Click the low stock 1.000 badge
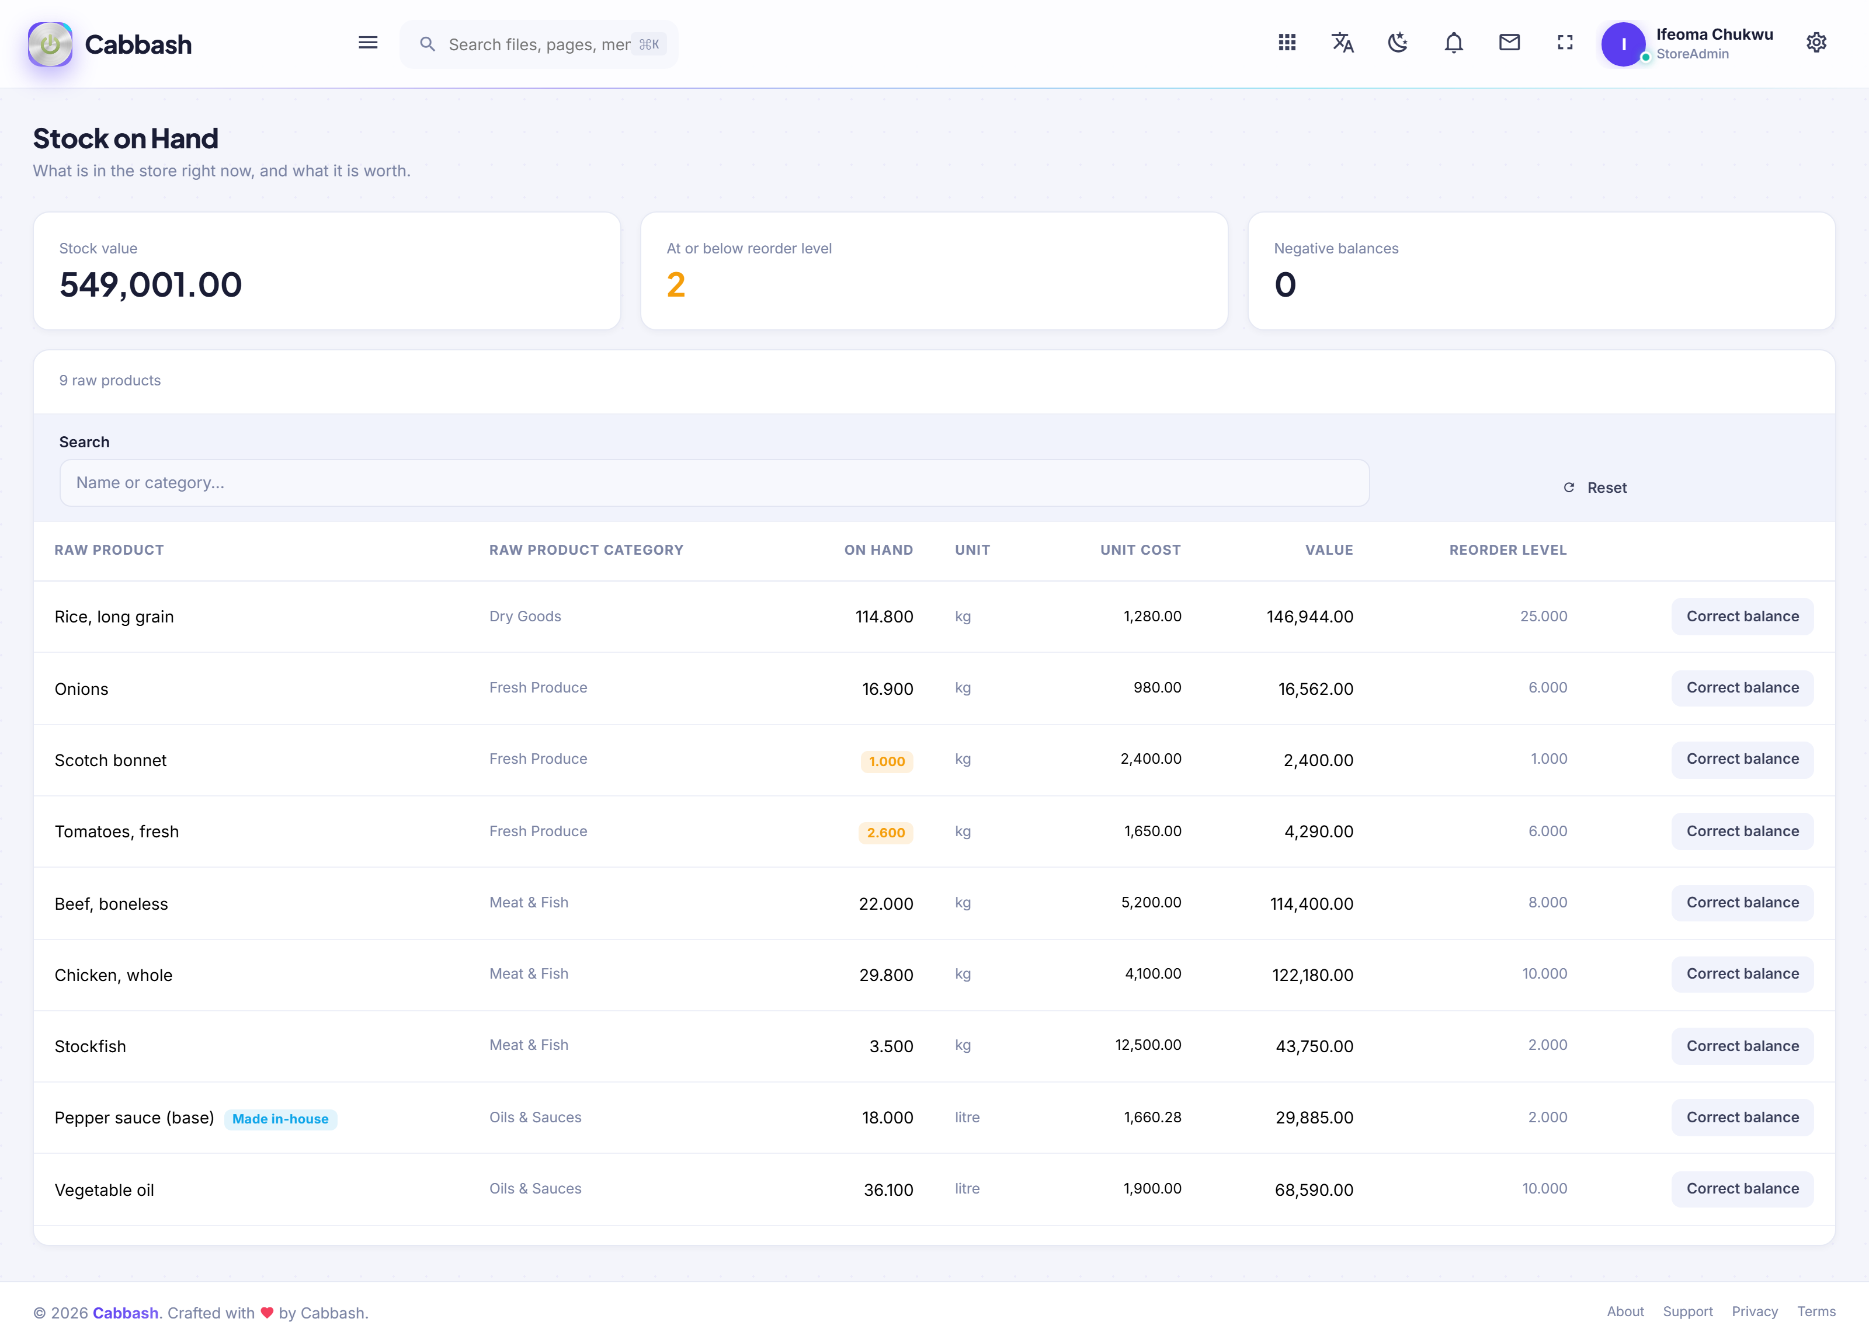The width and height of the screenshot is (1869, 1343). (x=887, y=761)
